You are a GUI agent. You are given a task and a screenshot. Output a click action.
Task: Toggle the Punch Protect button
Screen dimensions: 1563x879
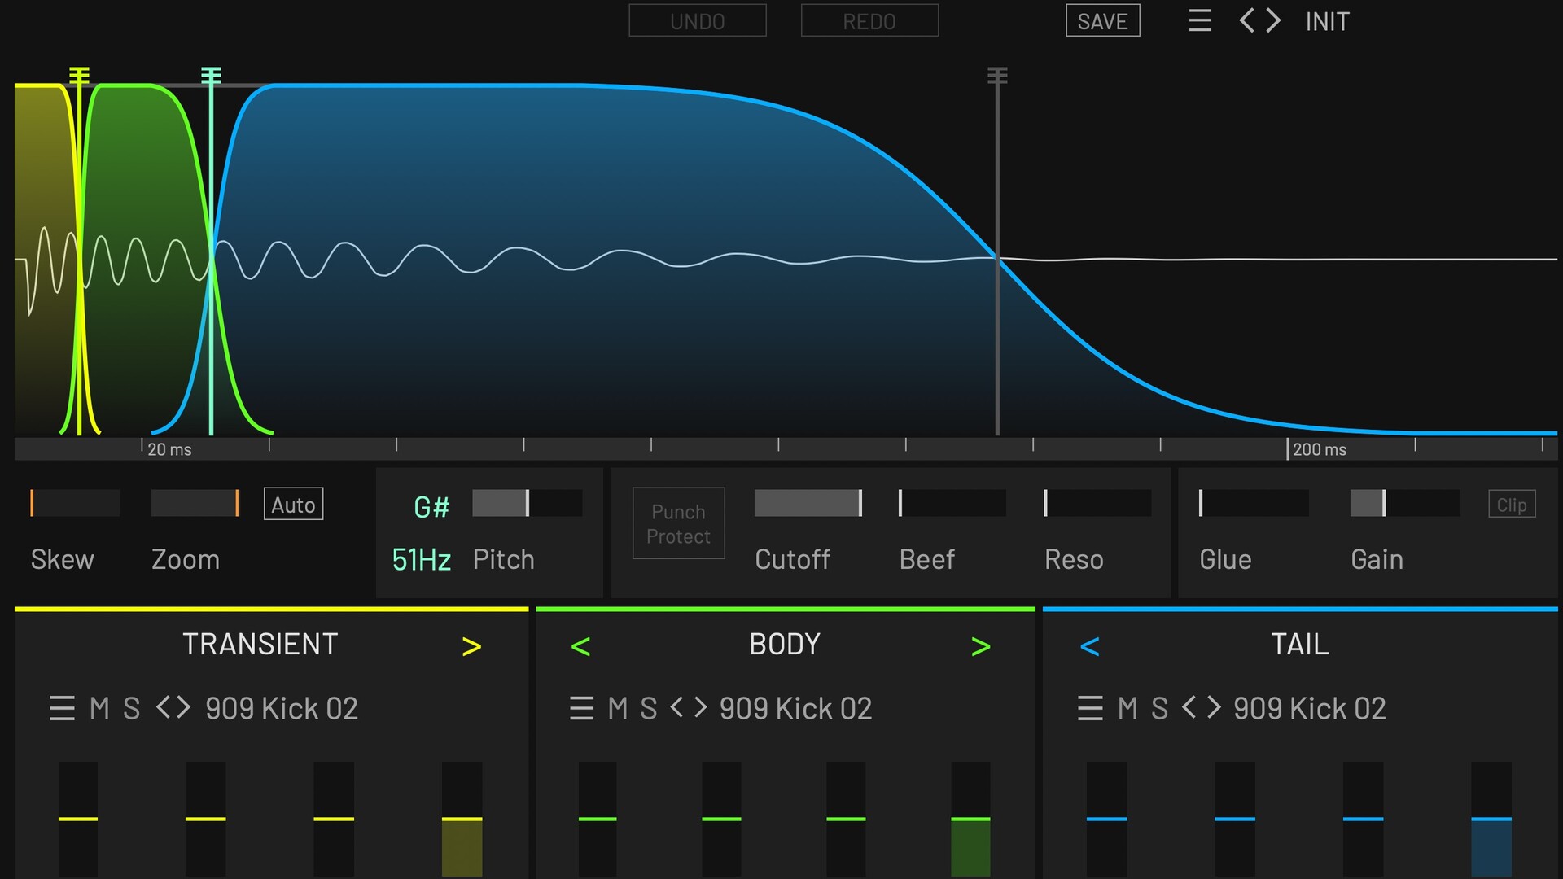678,523
